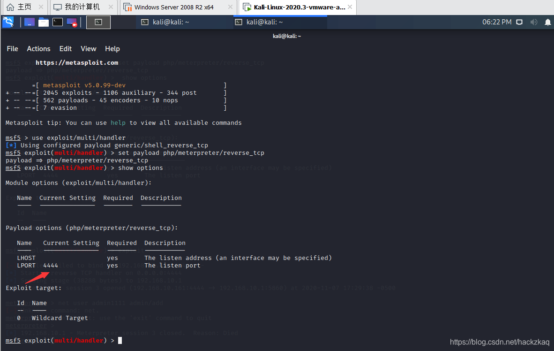
Task: Click 'Payload options' heading line
Action: [91, 228]
